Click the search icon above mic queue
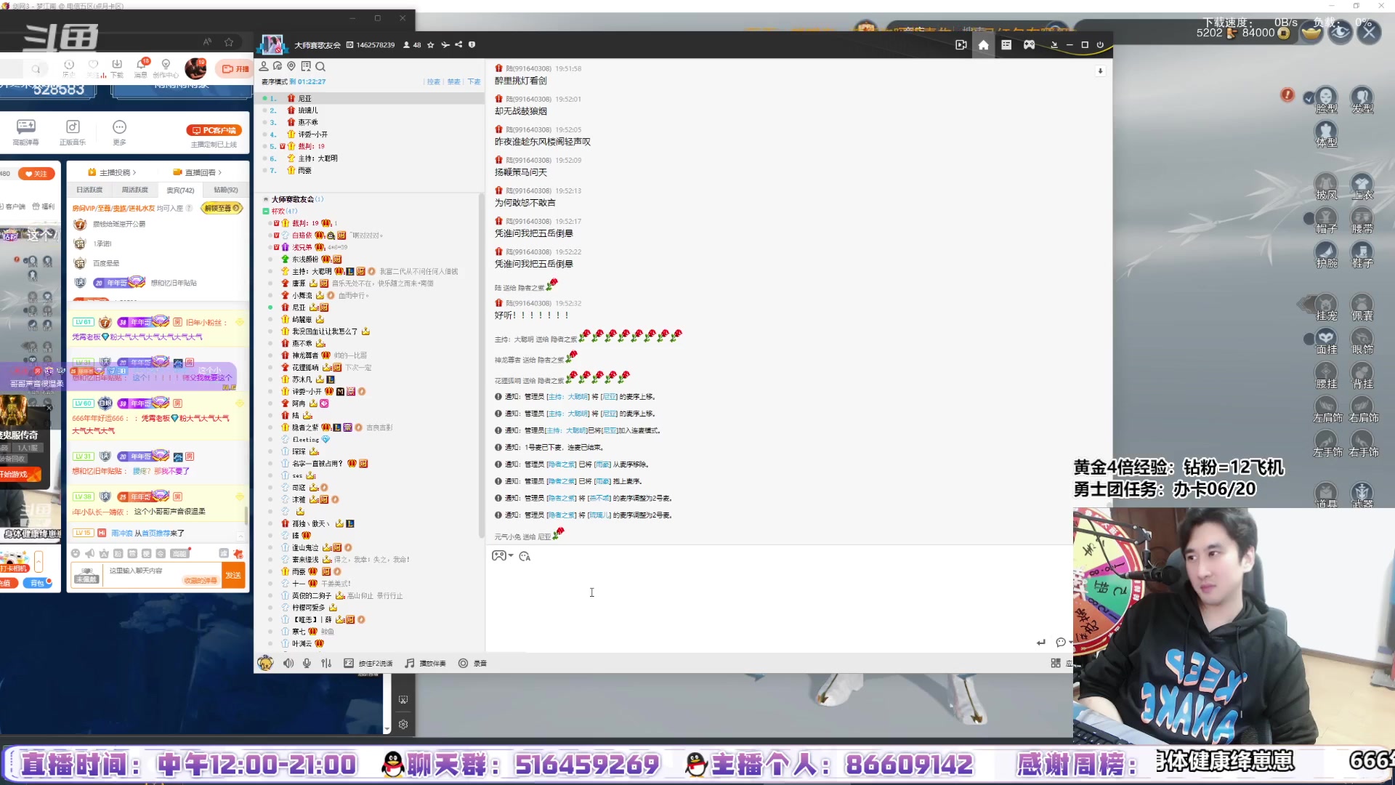Screen dimensions: 1395x785 [320, 66]
